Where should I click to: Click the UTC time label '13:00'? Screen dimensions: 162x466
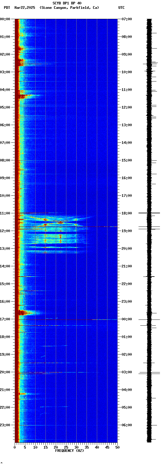tap(126, 125)
